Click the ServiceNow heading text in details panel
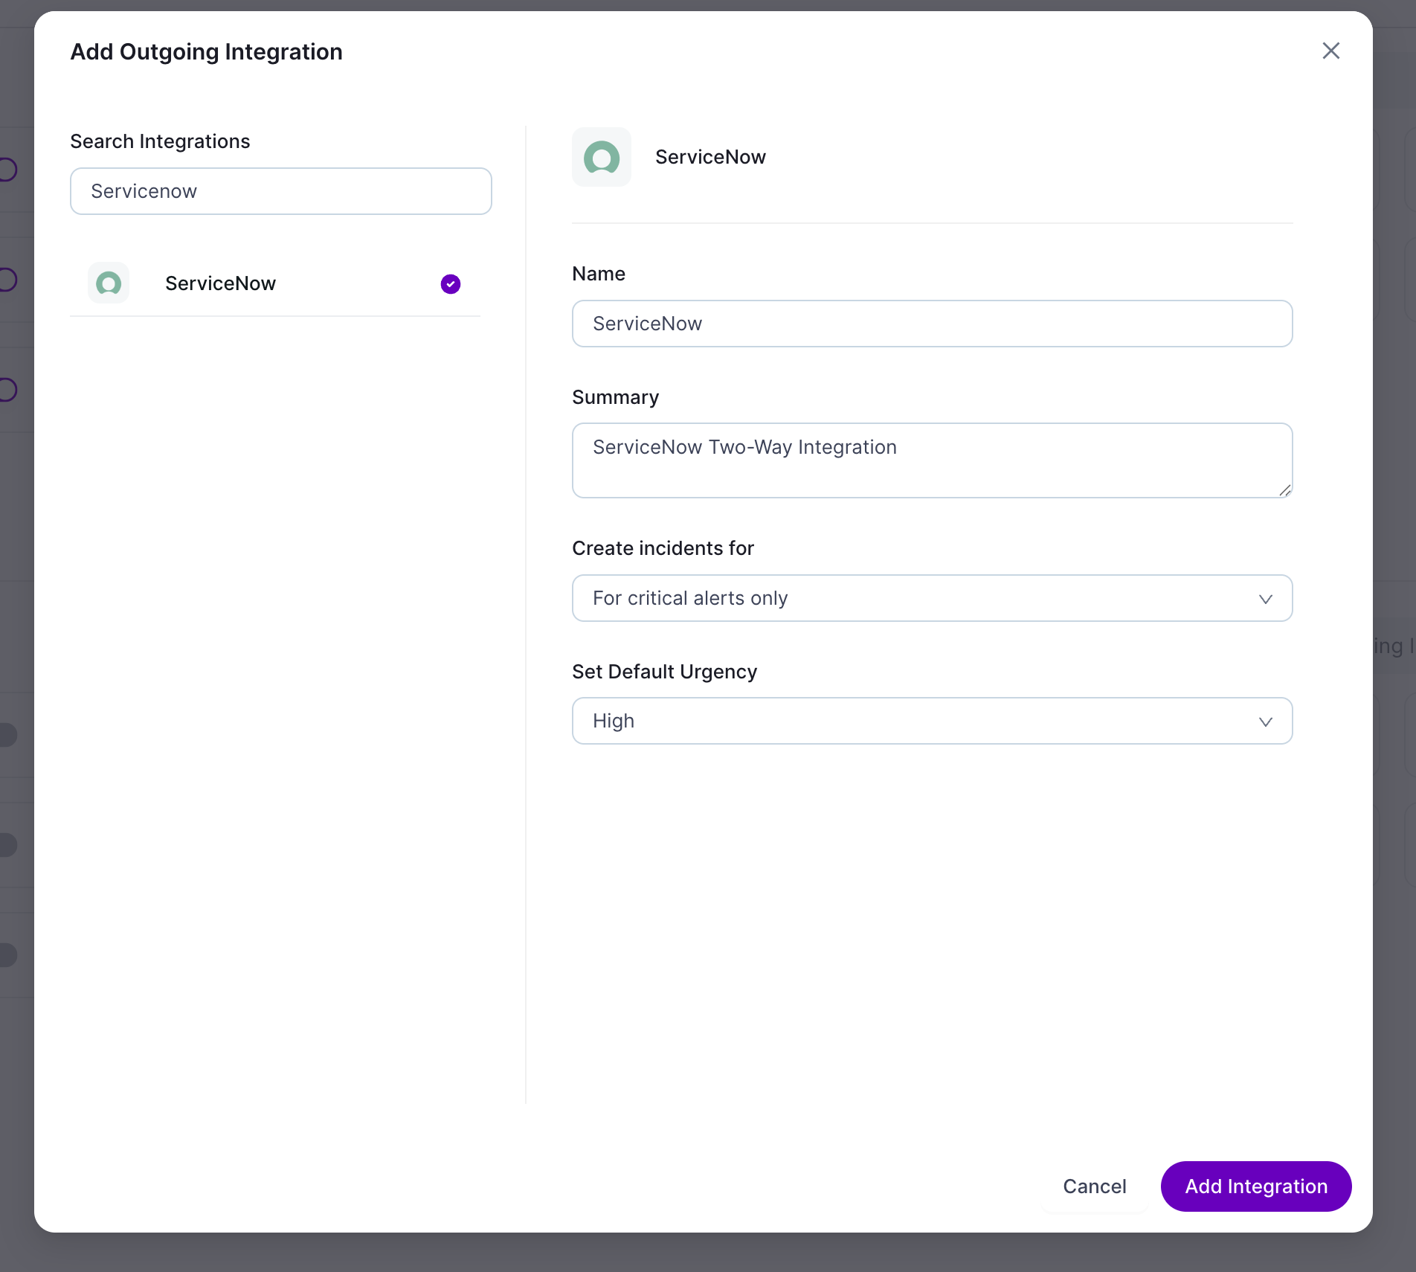The image size is (1416, 1272). [710, 157]
